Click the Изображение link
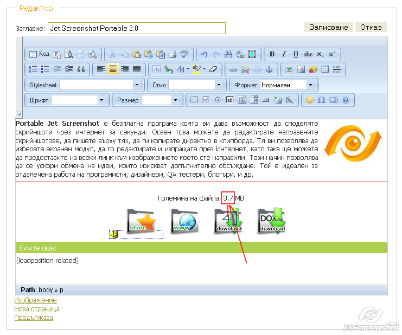Image resolution: width=402 pixels, height=335 pixels. (36, 300)
